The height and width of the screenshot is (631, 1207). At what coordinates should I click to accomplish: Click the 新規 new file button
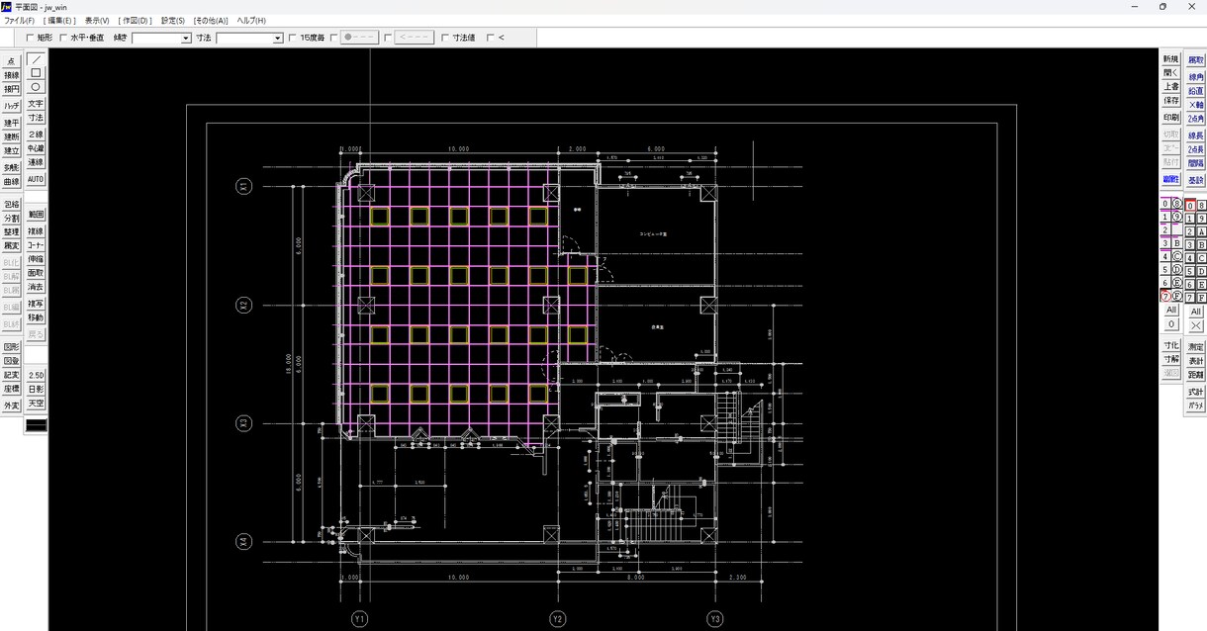[x=1170, y=59]
